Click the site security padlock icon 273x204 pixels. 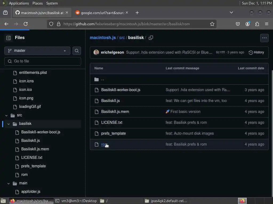tap(59, 24)
